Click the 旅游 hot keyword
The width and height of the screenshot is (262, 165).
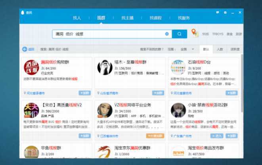click(x=239, y=34)
